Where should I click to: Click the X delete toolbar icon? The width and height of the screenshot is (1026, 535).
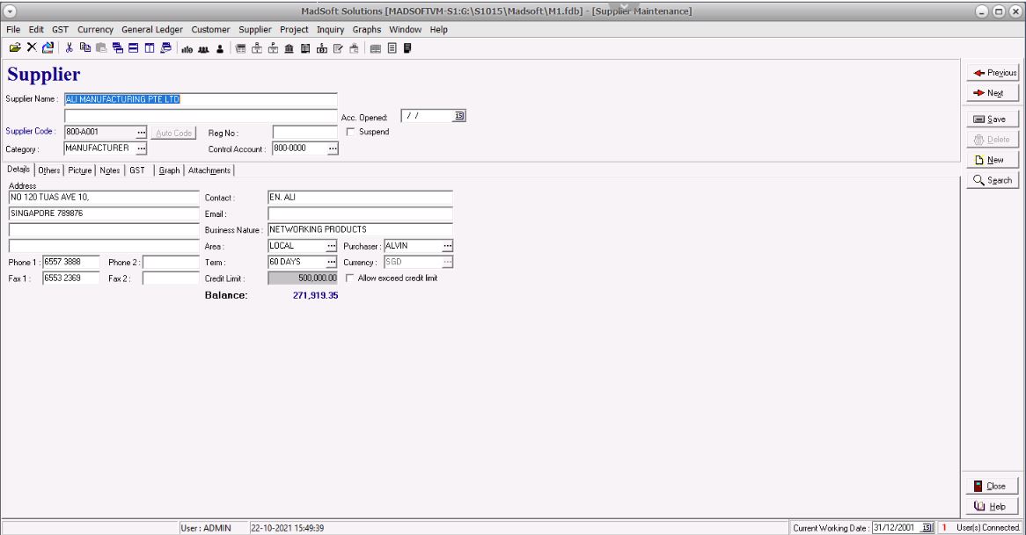pyautogui.click(x=32, y=47)
